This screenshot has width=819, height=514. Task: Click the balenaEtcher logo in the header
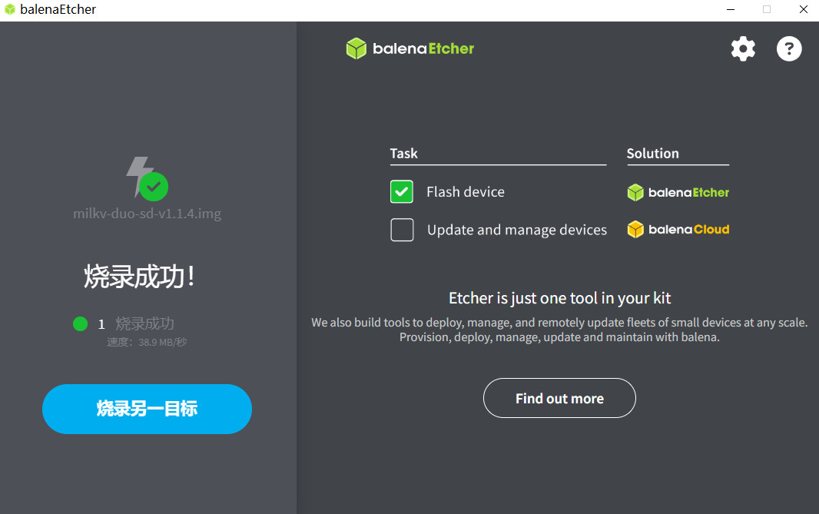pos(410,48)
